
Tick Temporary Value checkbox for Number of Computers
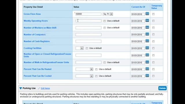tap(153, 35)
